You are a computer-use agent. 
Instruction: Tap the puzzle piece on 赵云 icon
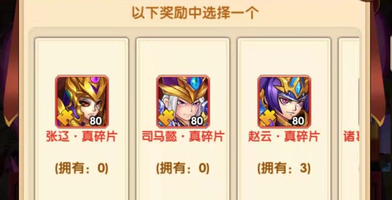[x=268, y=117]
